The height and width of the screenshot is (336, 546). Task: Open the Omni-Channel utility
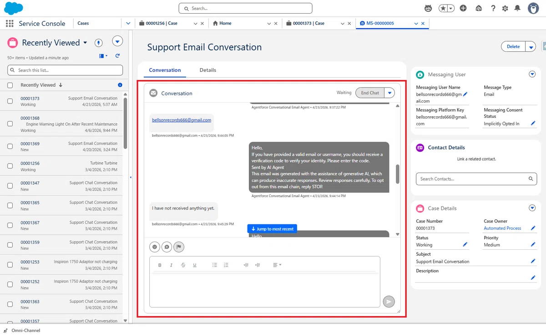(x=22, y=331)
